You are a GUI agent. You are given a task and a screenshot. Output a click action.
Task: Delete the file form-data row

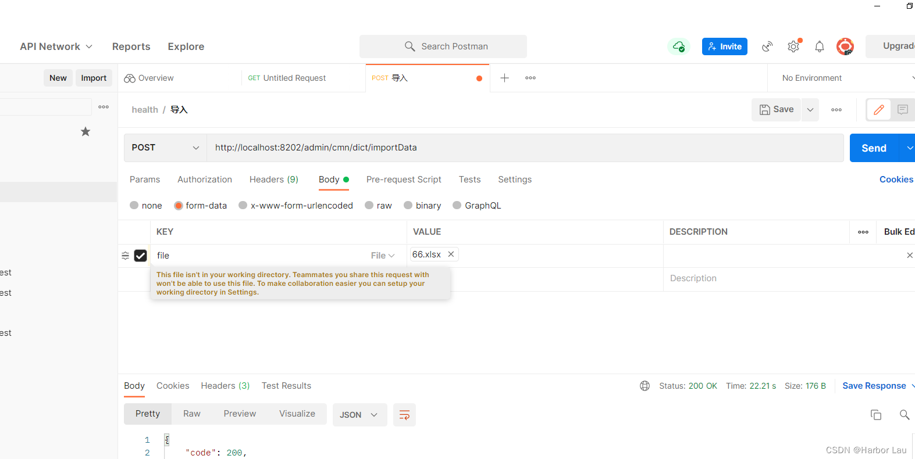click(910, 256)
